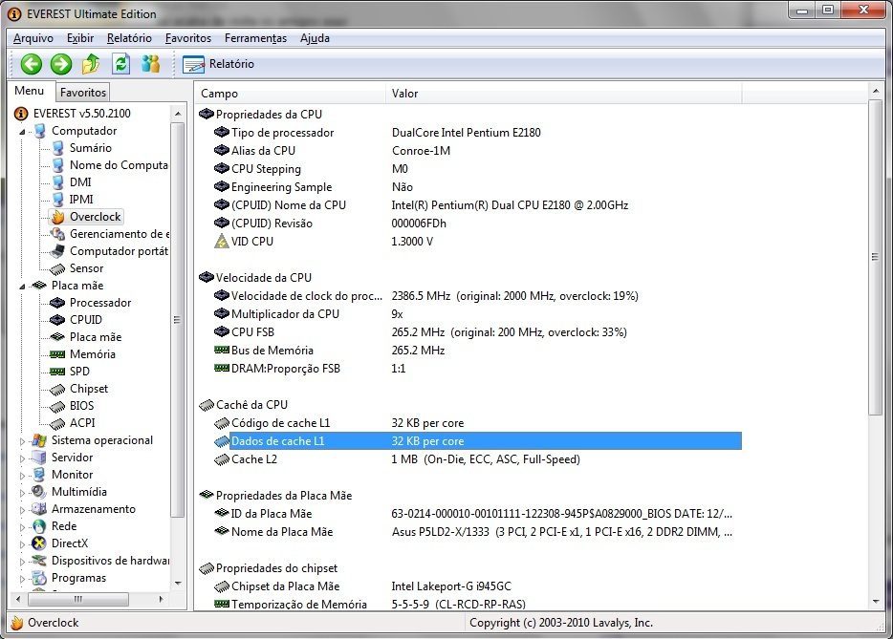
Task: Click the Overclock flame icon in the tree
Action: pyautogui.click(x=57, y=217)
